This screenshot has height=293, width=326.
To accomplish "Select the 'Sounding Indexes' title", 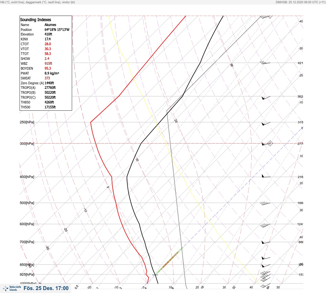I will coord(35,20).
